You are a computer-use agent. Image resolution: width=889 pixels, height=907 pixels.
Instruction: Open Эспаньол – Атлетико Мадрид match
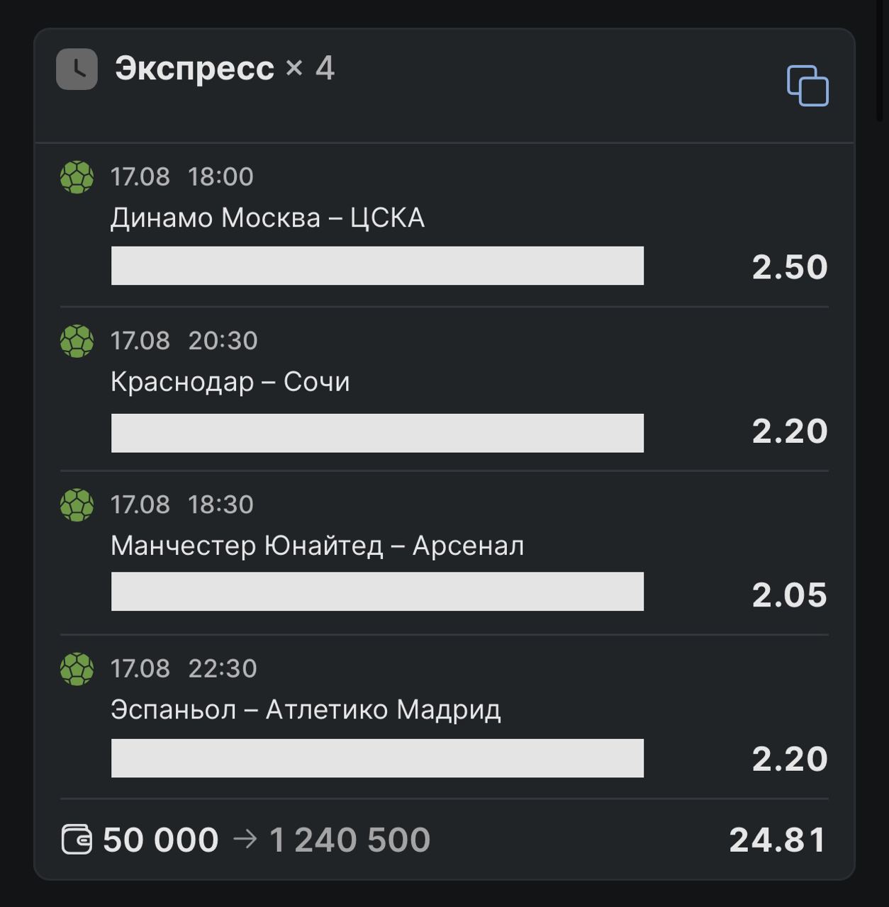coord(306,709)
